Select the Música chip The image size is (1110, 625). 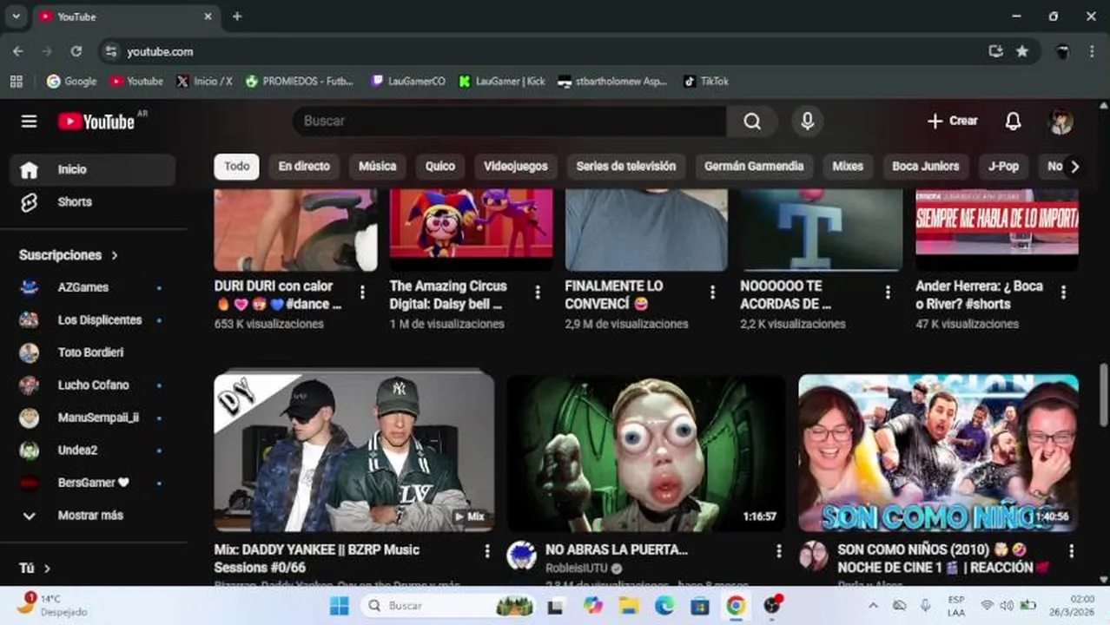(x=377, y=167)
